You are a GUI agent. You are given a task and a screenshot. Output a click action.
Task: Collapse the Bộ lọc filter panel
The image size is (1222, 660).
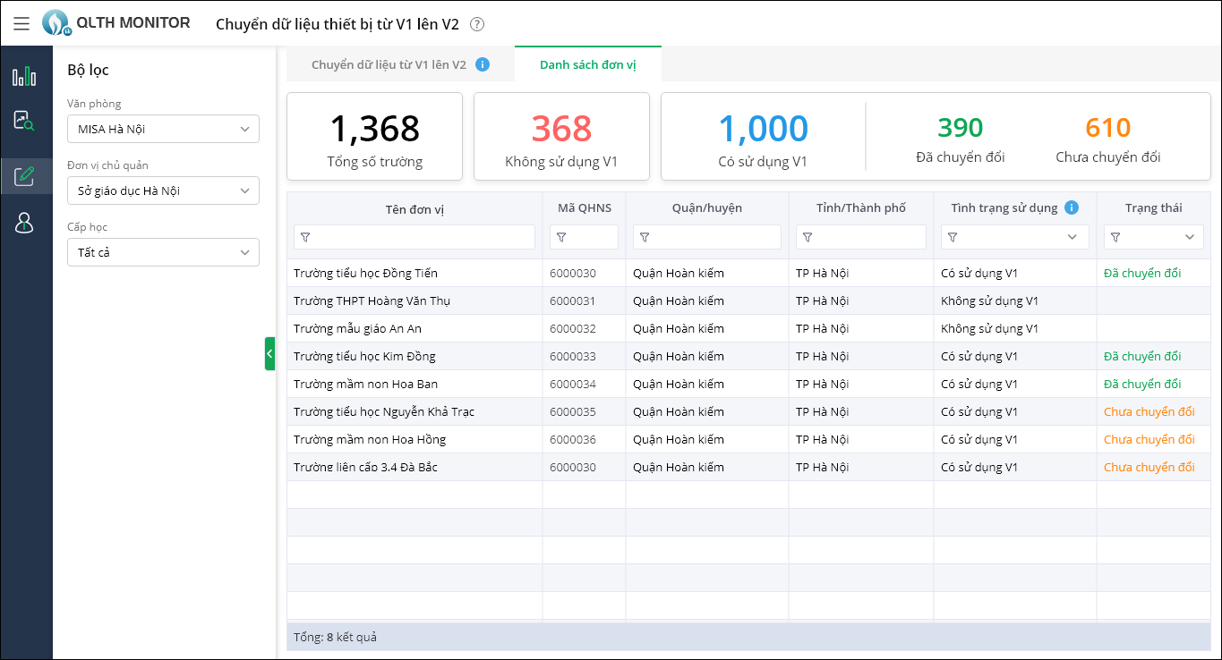[269, 354]
